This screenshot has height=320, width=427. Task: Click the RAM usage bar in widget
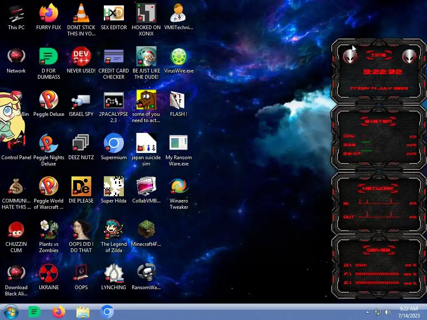(x=366, y=142)
